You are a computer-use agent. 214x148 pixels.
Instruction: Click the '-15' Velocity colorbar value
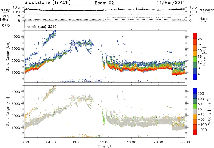tap(201, 114)
